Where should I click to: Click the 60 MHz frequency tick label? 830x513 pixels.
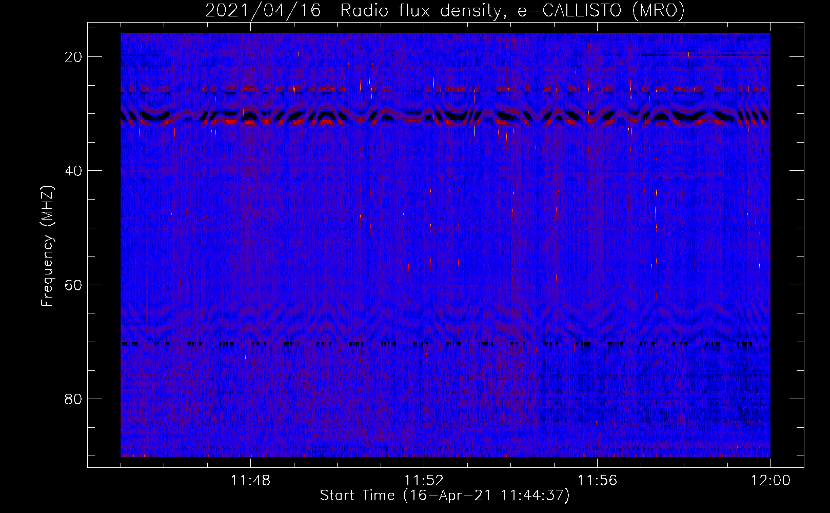74,285
